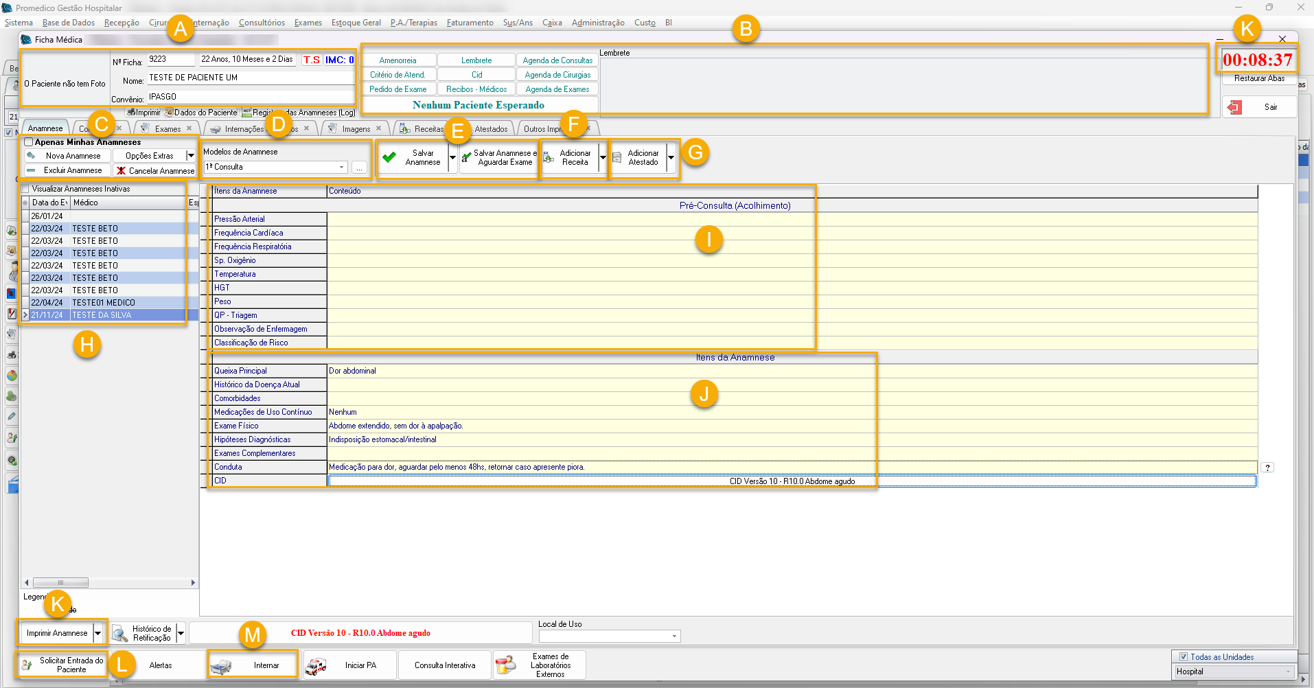Click the Adicionar Receita icon

(549, 158)
